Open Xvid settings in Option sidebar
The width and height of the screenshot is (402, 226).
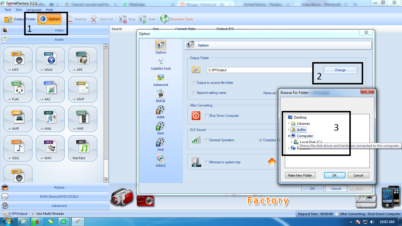161,145
